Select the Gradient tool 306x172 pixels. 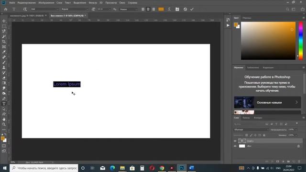pyautogui.click(x=4, y=83)
